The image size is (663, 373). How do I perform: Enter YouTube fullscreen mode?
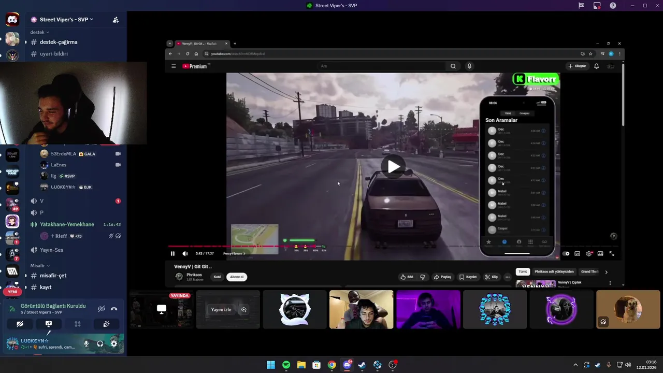coord(612,254)
